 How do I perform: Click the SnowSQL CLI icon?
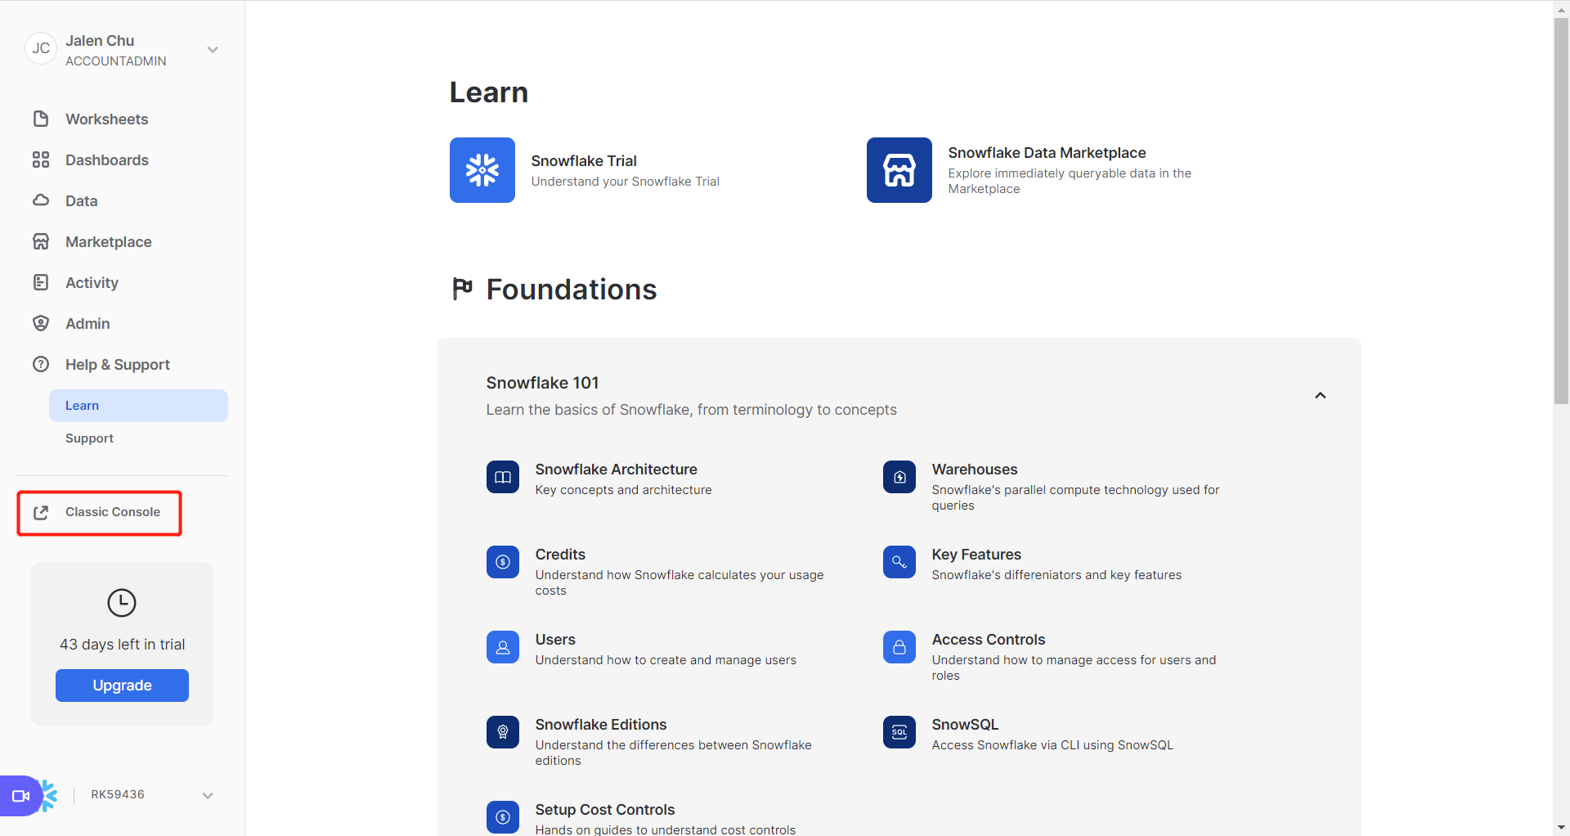click(x=899, y=732)
